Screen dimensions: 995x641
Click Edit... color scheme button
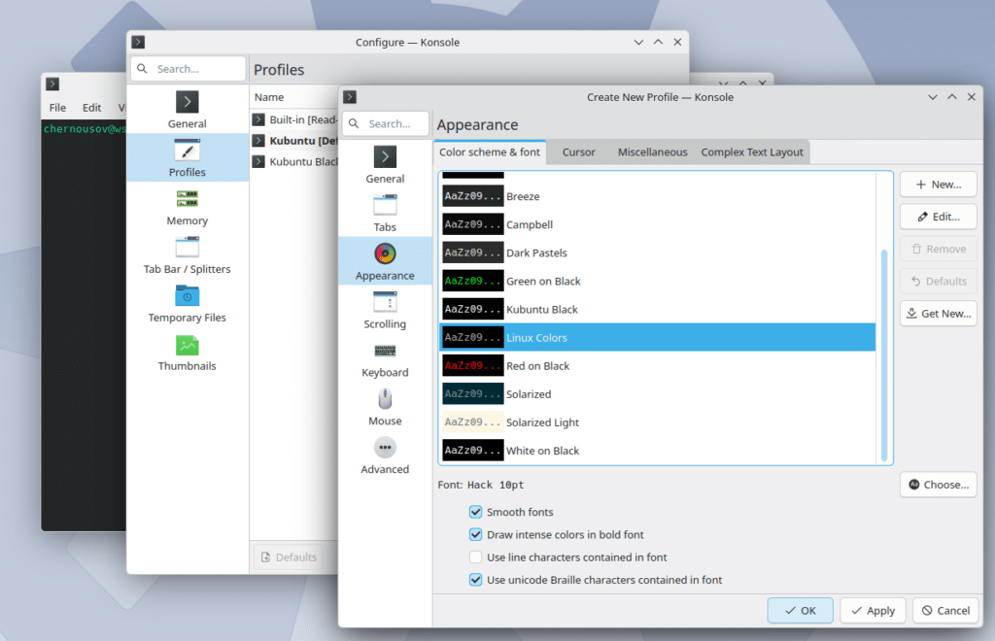938,217
